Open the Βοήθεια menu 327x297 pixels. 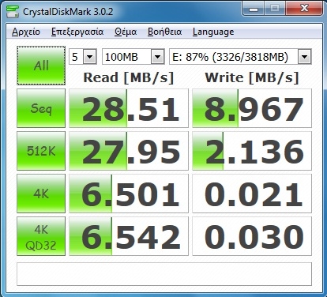(x=164, y=32)
